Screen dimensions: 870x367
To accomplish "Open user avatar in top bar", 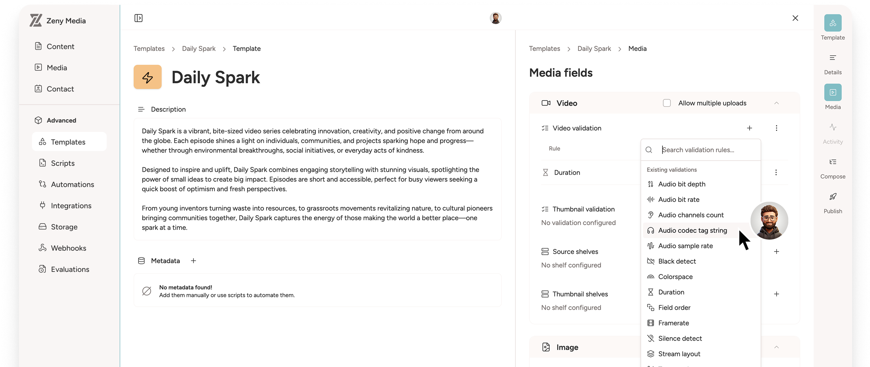I will point(495,18).
